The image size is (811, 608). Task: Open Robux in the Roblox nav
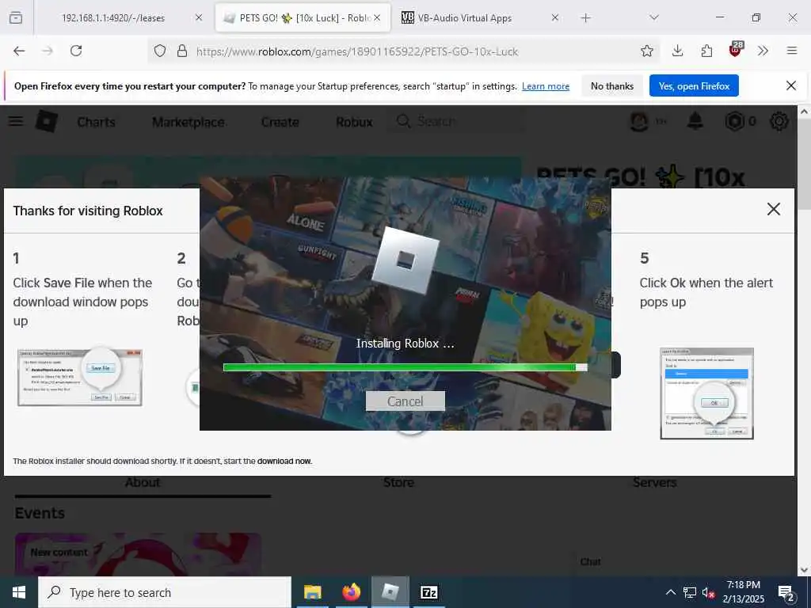pyautogui.click(x=354, y=122)
